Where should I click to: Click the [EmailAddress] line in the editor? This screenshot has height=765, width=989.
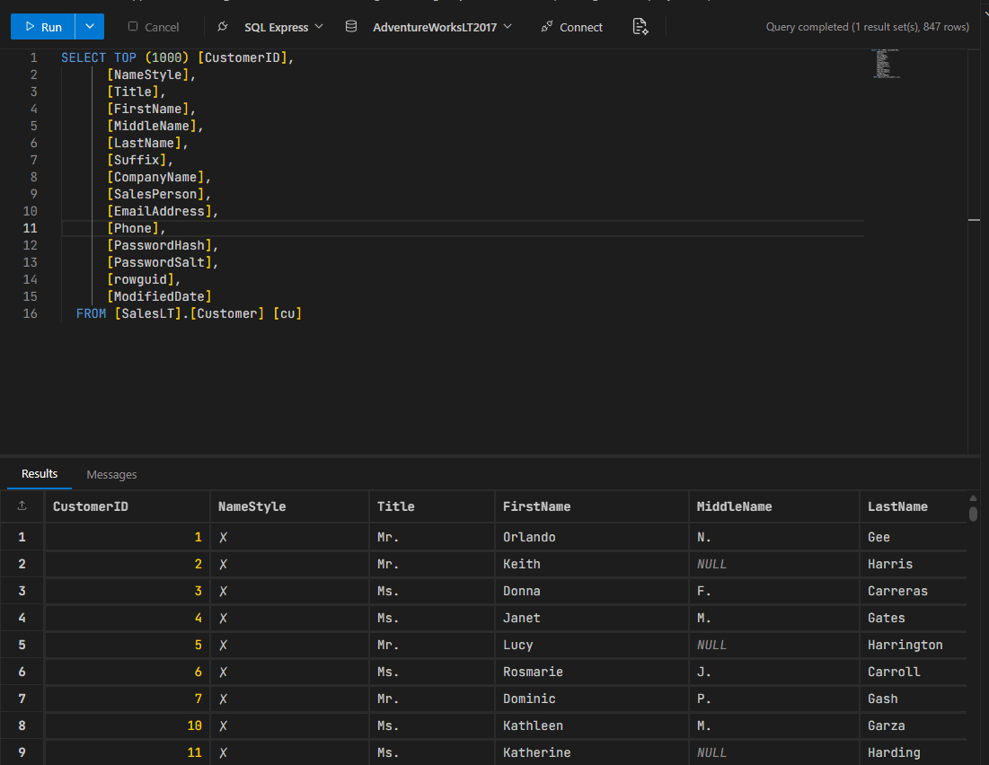point(163,211)
